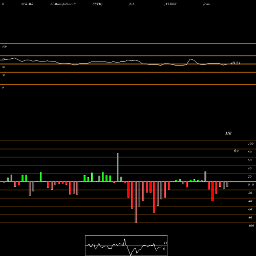Click the longest red histogram bar
256x256 pixels.
pyautogui.click(x=136, y=202)
